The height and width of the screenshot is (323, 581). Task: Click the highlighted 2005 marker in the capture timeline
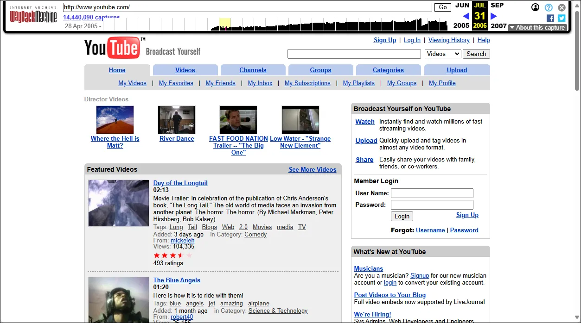[x=224, y=22]
